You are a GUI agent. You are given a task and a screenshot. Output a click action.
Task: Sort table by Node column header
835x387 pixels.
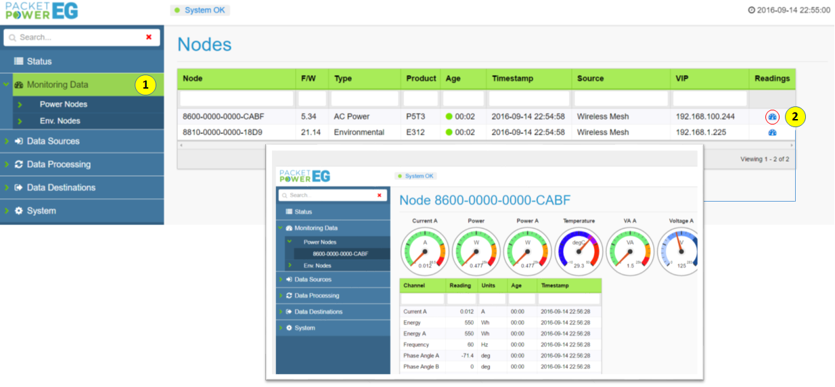tap(193, 78)
